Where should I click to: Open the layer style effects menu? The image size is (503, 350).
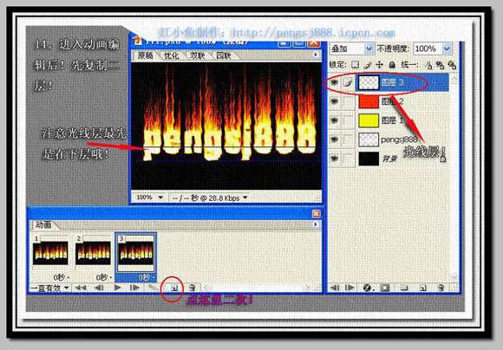368,288
